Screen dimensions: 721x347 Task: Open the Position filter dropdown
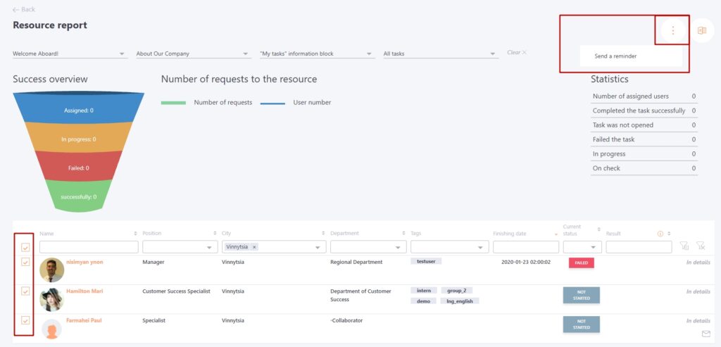(x=180, y=247)
